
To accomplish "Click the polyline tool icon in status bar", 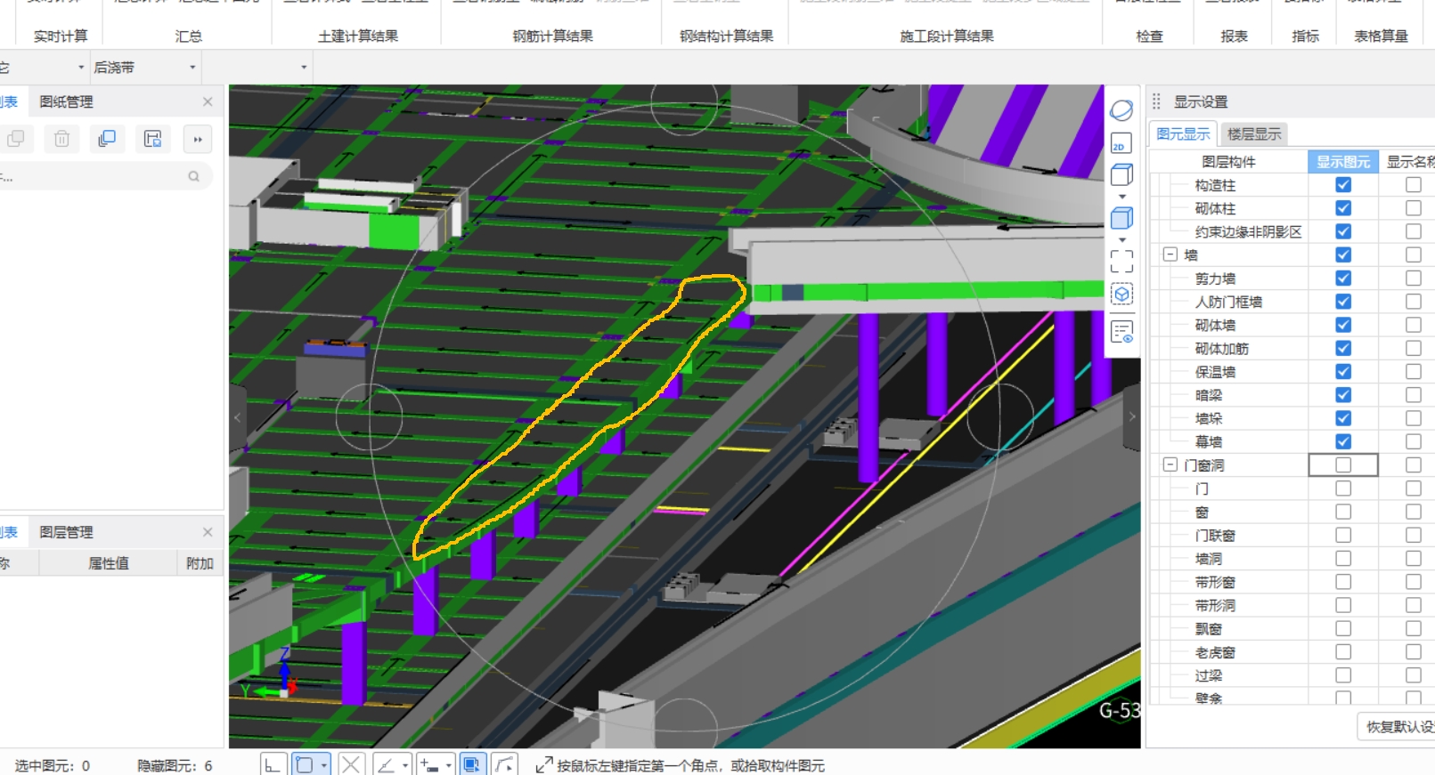I will coord(504,764).
